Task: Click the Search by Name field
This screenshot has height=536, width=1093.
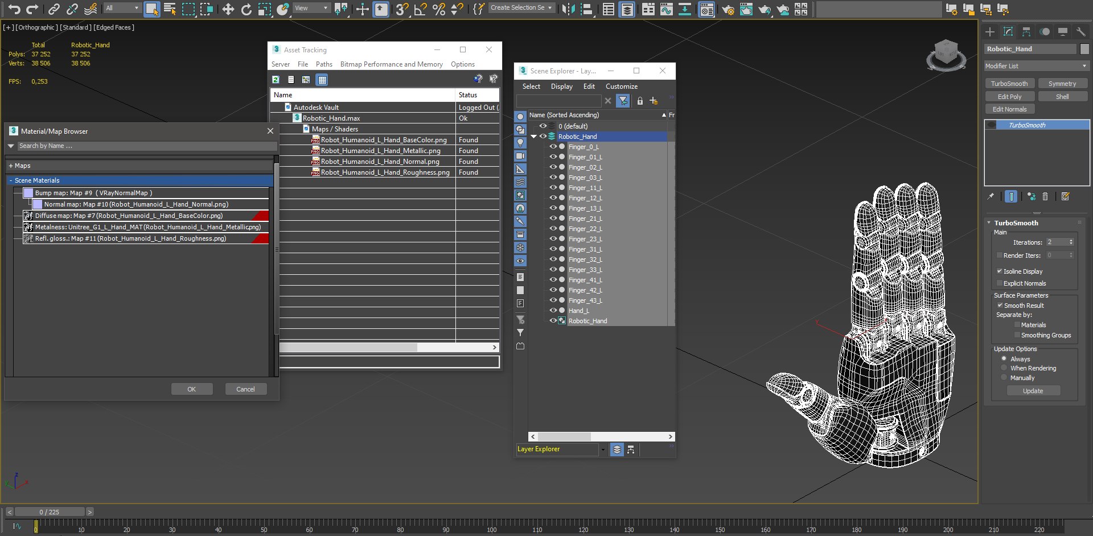Action: coord(147,146)
